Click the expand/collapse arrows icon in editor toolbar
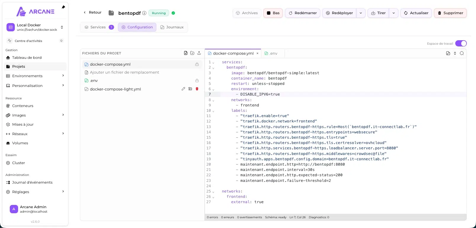Image resolution: width=476 pixels, height=228 pixels. click(455, 53)
